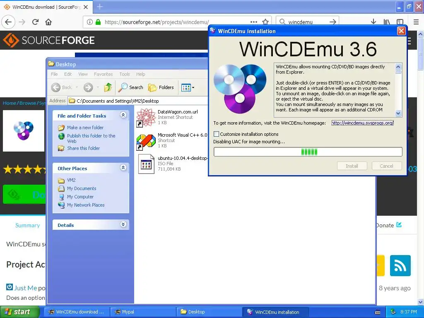Screen dimensions: 424x318
Task: Click the RSS feed icon on SourceForge
Action: 400,265
